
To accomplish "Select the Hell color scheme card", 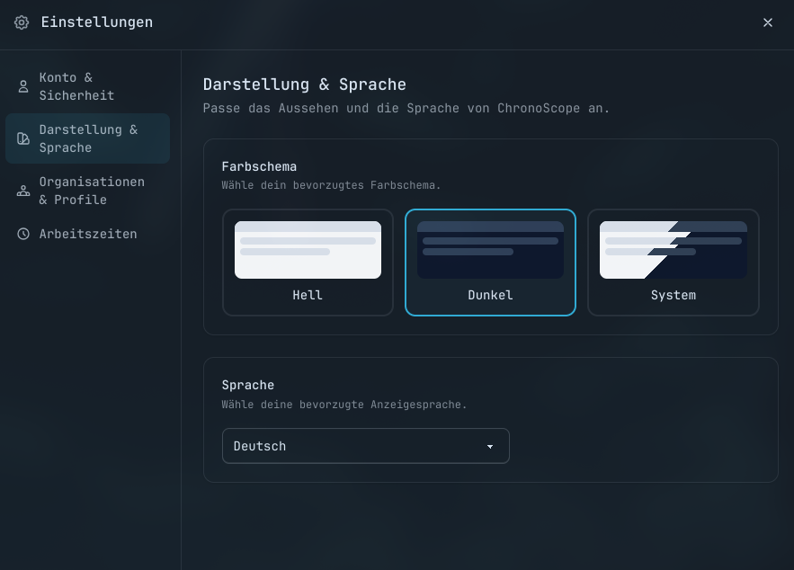I will pos(308,263).
